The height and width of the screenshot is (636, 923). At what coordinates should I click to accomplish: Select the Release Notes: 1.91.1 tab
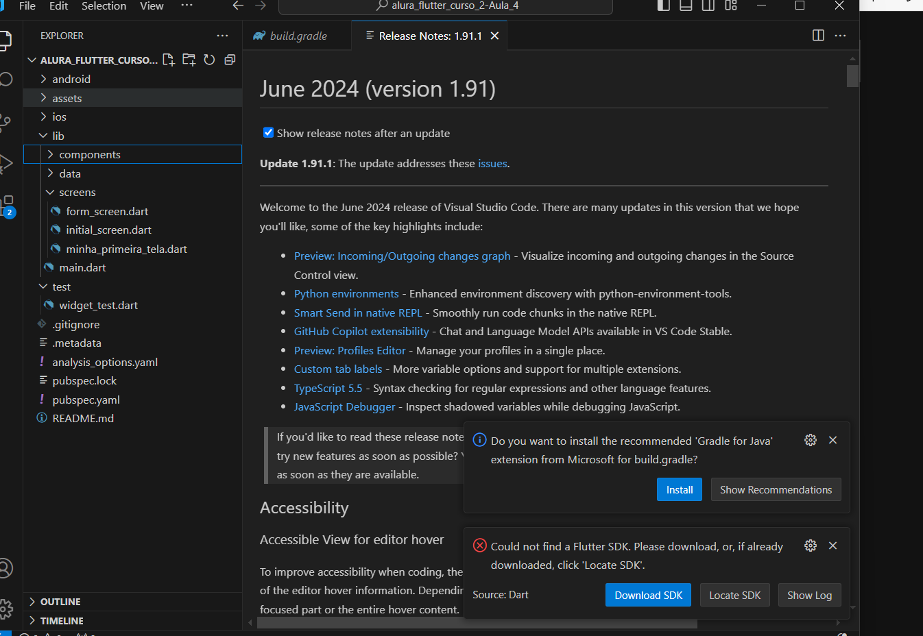coord(429,36)
